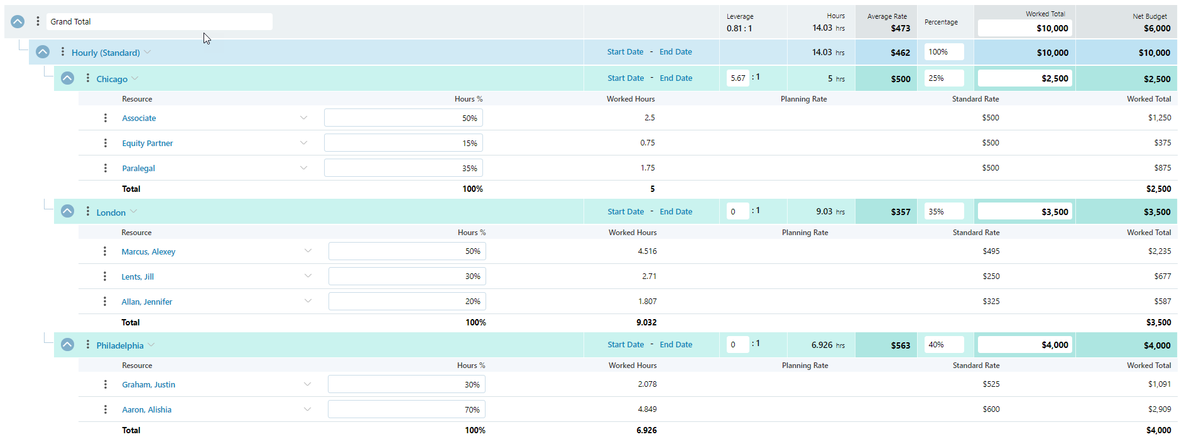The width and height of the screenshot is (1184, 442).
Task: Collapse the Chicago office section
Action: pos(68,78)
